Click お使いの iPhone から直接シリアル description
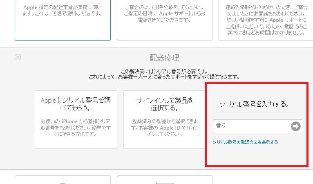The height and width of the screenshot is (184, 313). coord(76,128)
